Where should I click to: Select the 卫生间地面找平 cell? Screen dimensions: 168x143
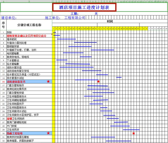click(x=29, y=104)
